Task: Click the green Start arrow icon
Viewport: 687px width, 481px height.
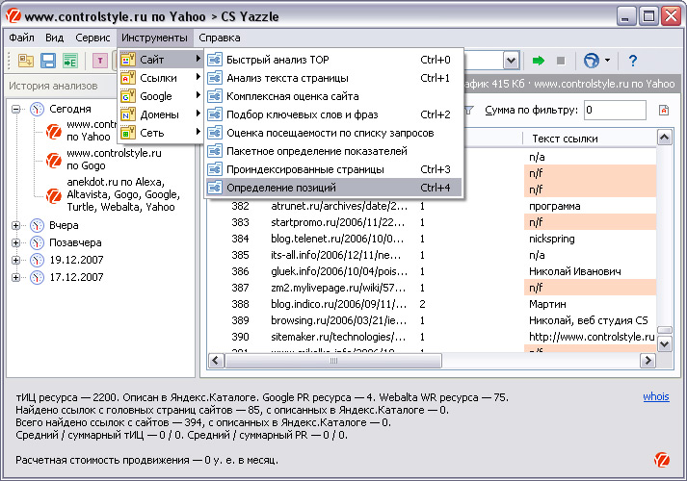Action: tap(539, 60)
